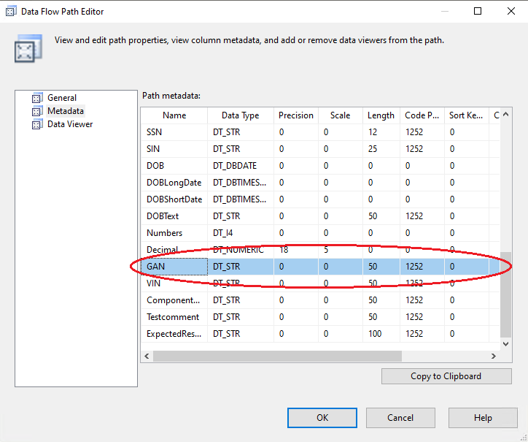Screen dimensions: 528x442
Task: Click the Data Viewer page icon
Action: point(37,124)
